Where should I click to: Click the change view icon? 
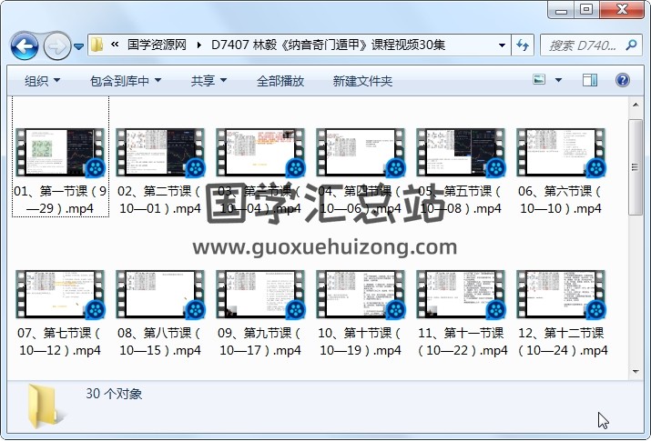pos(540,81)
